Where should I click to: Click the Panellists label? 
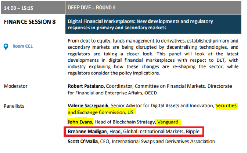click(x=15, y=106)
